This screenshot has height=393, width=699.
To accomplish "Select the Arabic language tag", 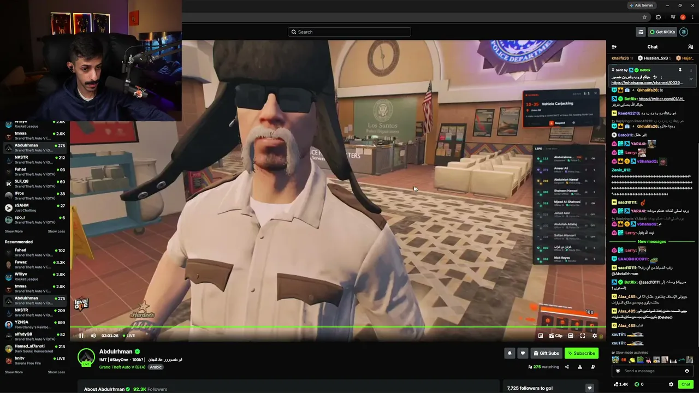I will click(x=156, y=367).
